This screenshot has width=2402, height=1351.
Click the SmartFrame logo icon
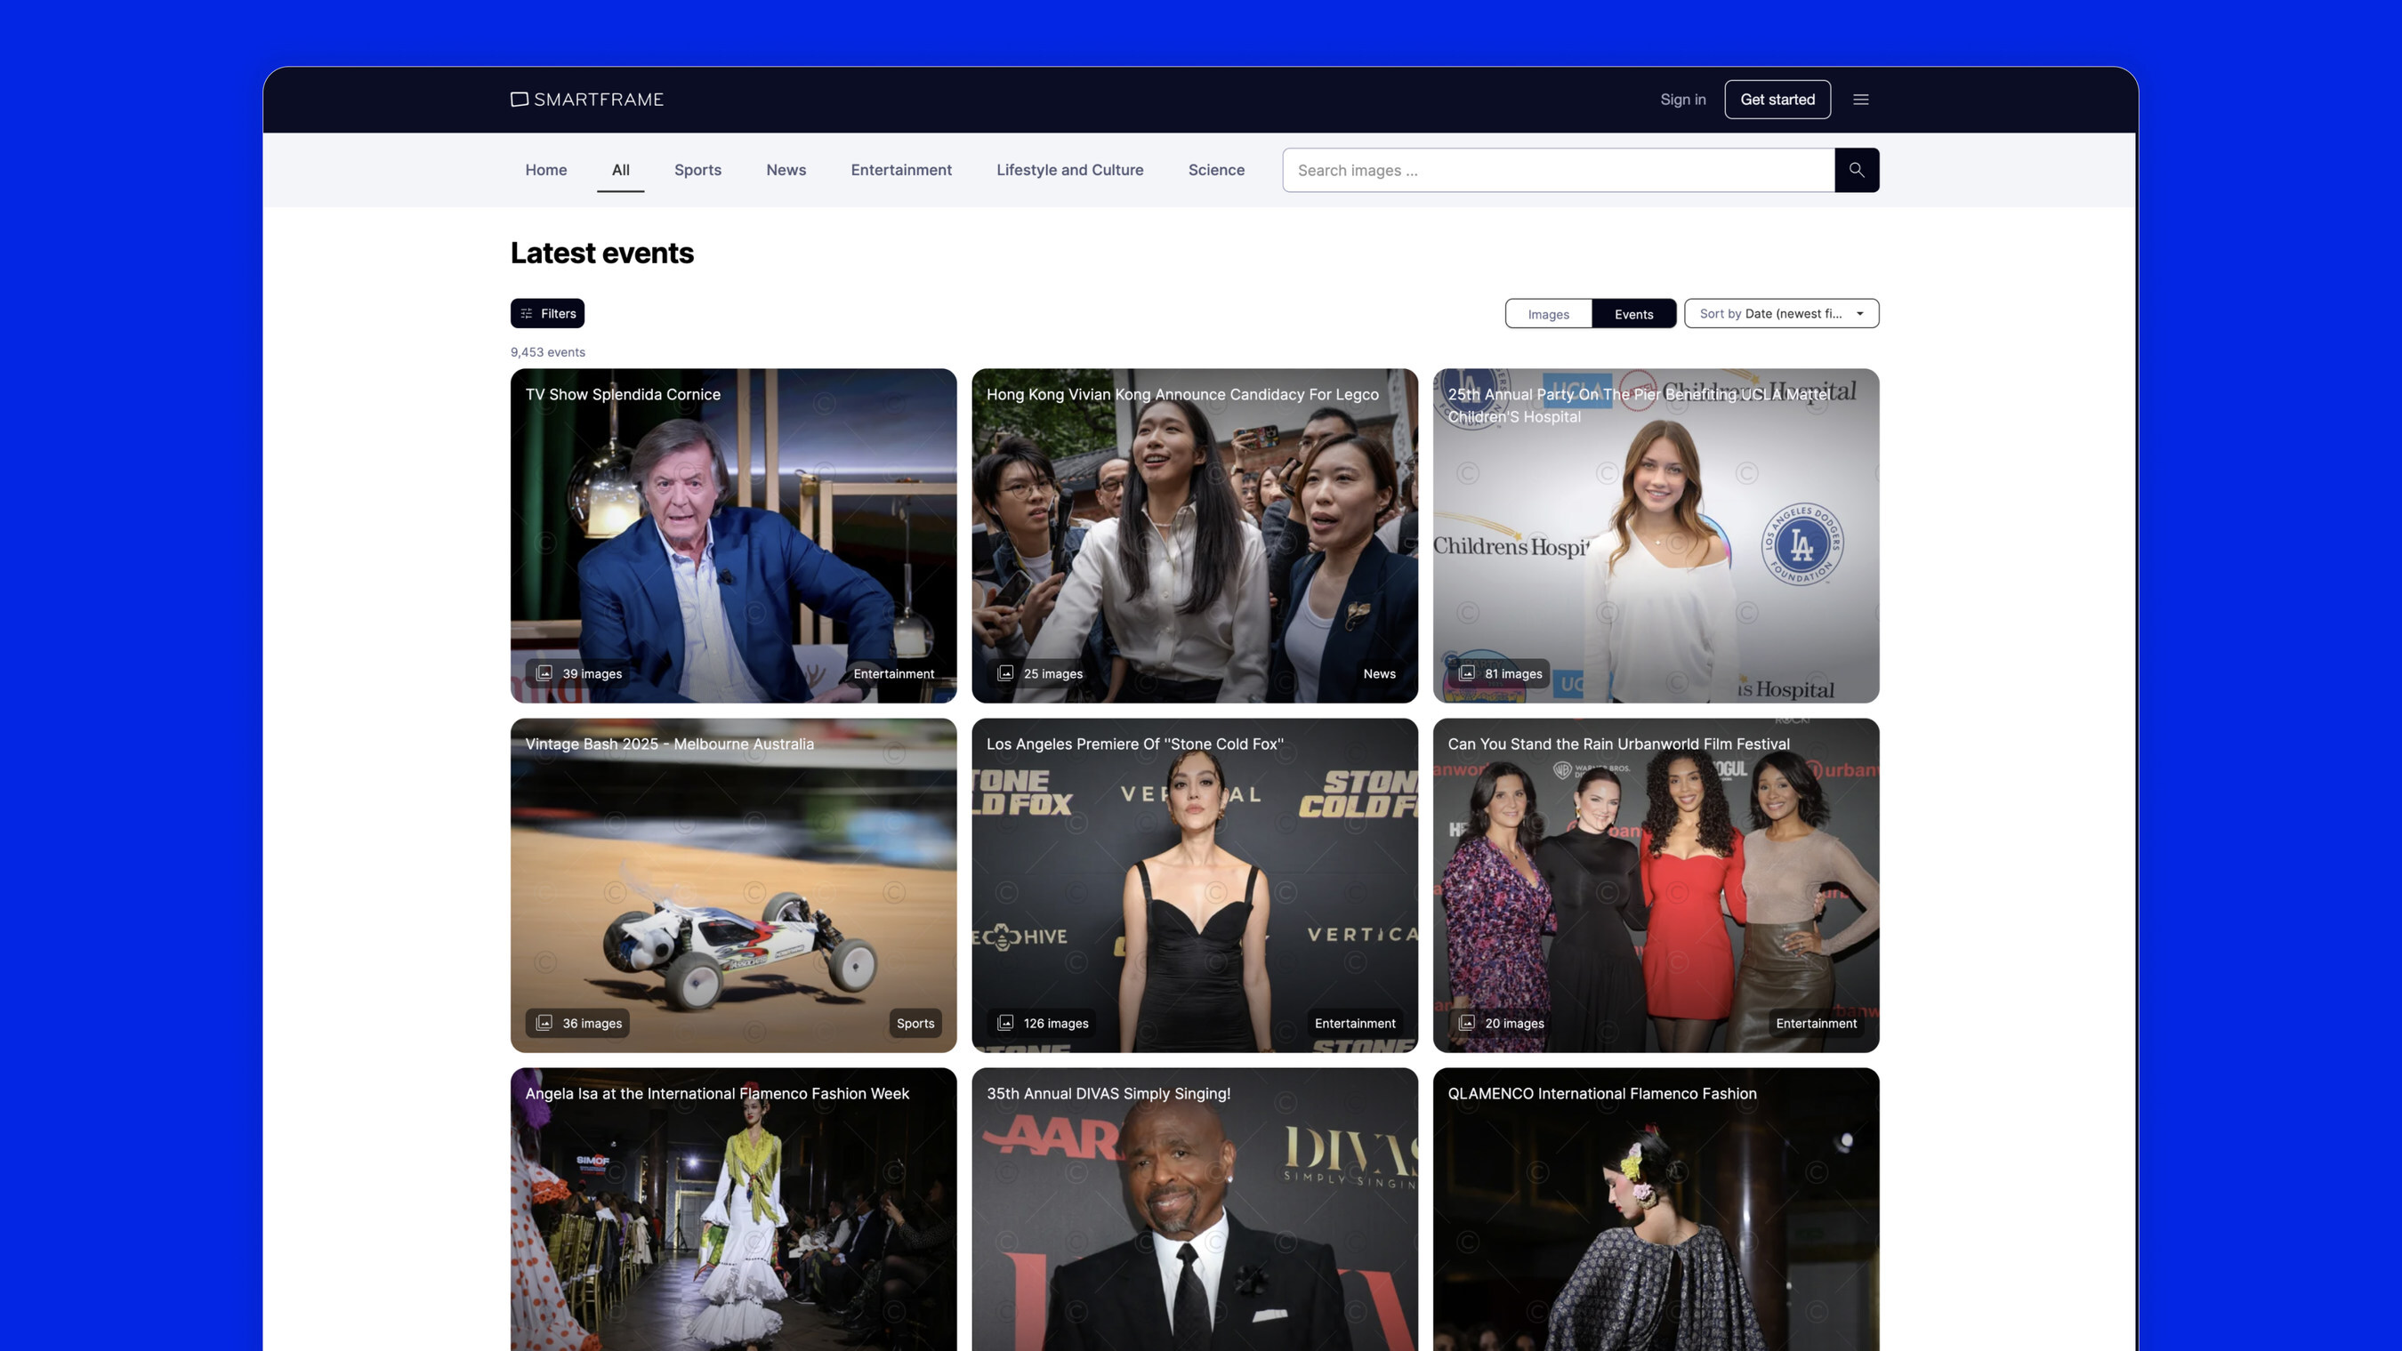[520, 100]
